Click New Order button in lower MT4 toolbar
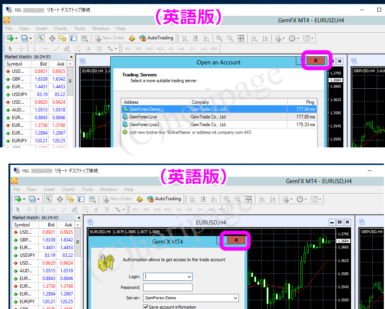Screen dimensions: 385x309 (x=117, y=199)
